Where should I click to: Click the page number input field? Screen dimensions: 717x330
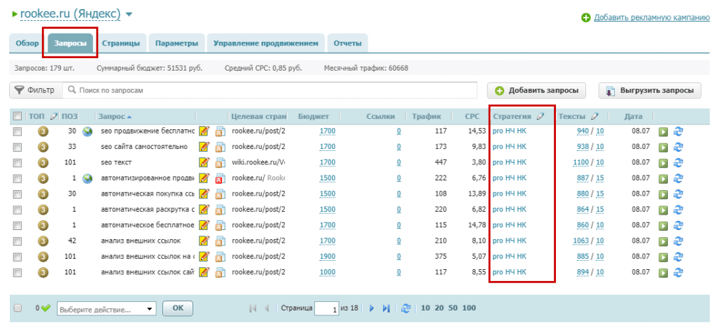327,309
